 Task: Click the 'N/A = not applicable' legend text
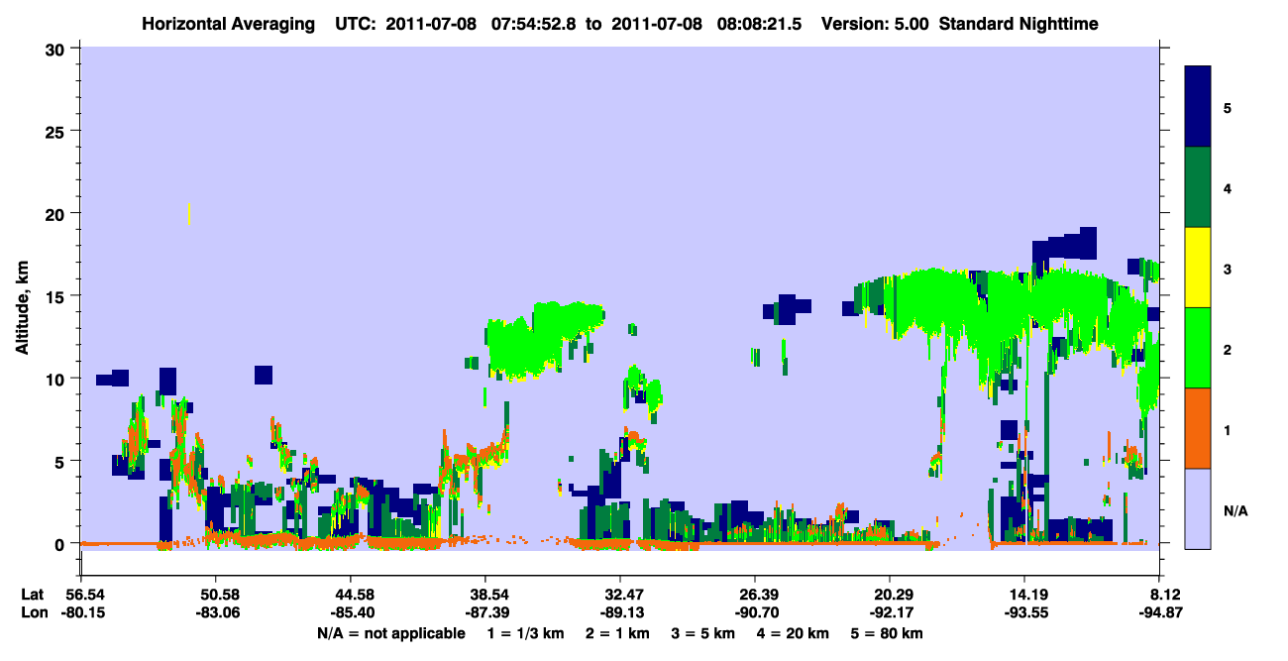[x=390, y=633]
